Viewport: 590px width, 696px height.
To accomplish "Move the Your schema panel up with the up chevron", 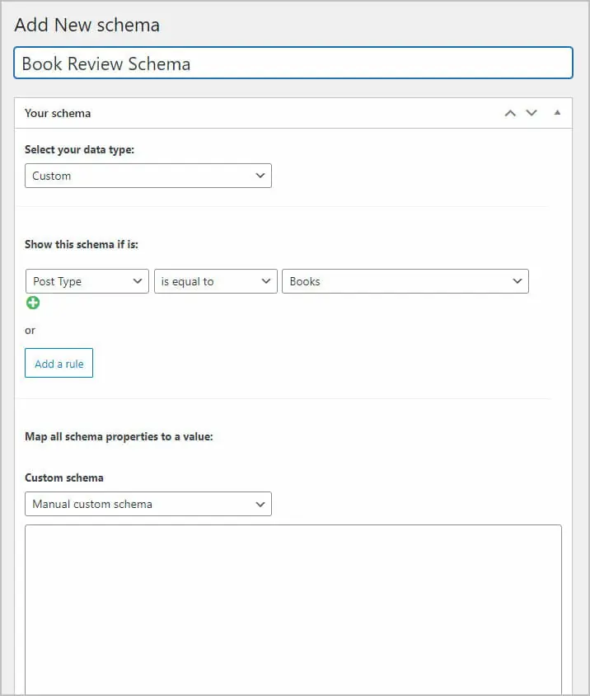I will pos(509,112).
